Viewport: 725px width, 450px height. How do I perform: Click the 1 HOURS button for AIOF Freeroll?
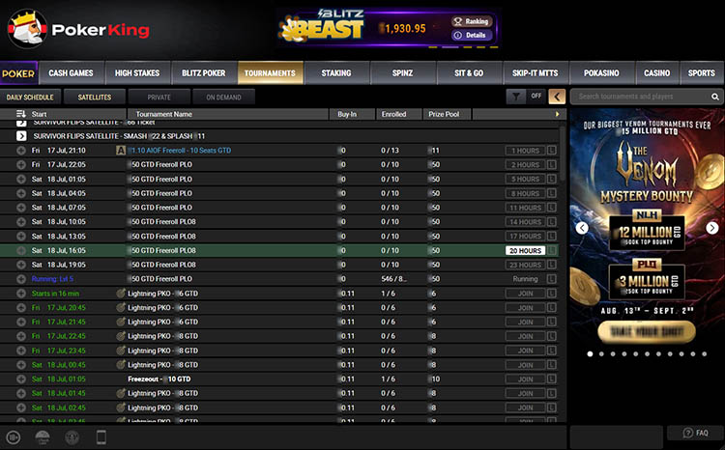(x=525, y=151)
